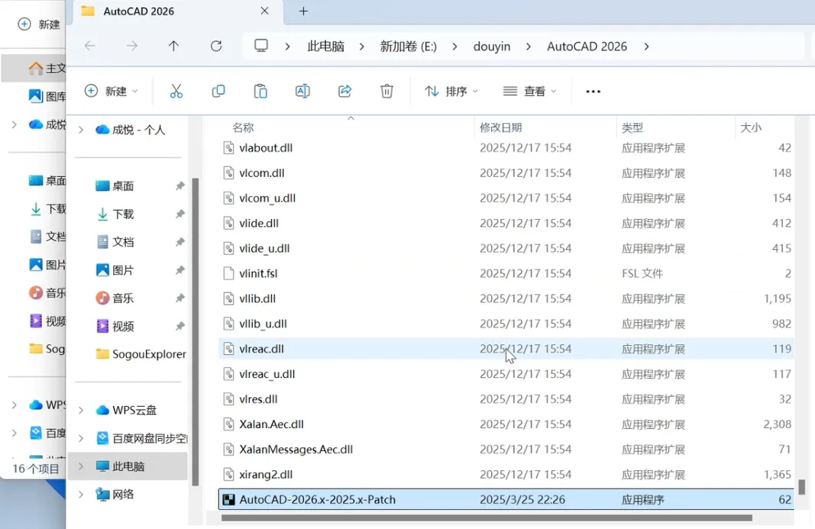Screen dimensions: 815x529
Task: Open 下载 in the navigation pane
Action: pos(123,214)
